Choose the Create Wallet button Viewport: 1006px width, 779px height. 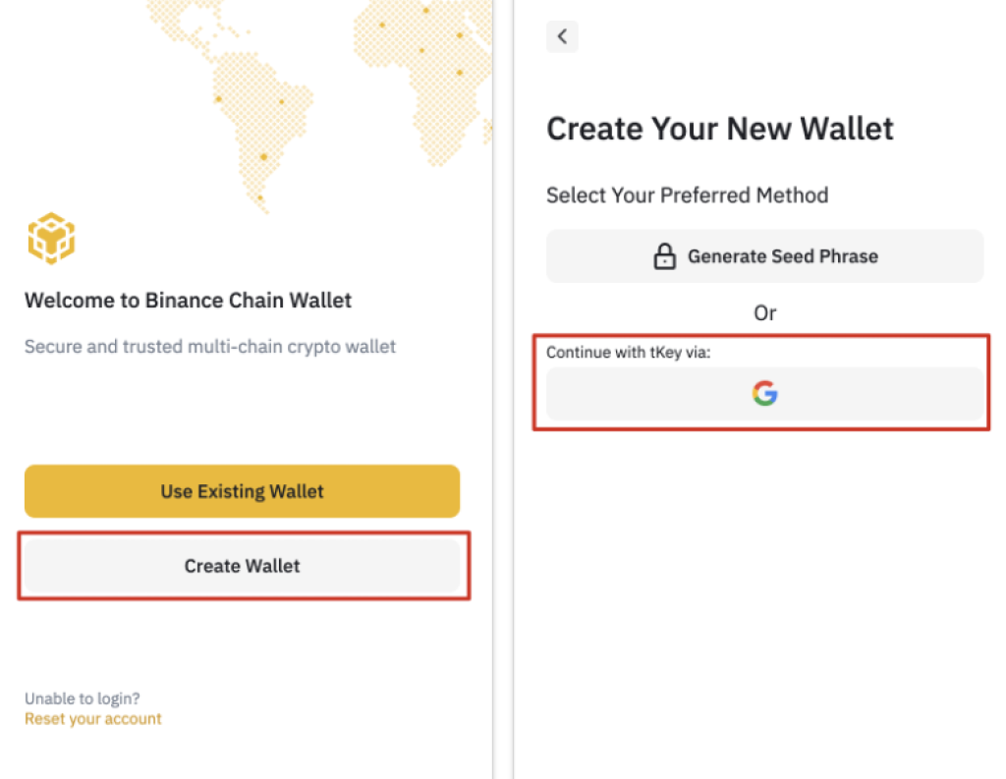(x=242, y=565)
